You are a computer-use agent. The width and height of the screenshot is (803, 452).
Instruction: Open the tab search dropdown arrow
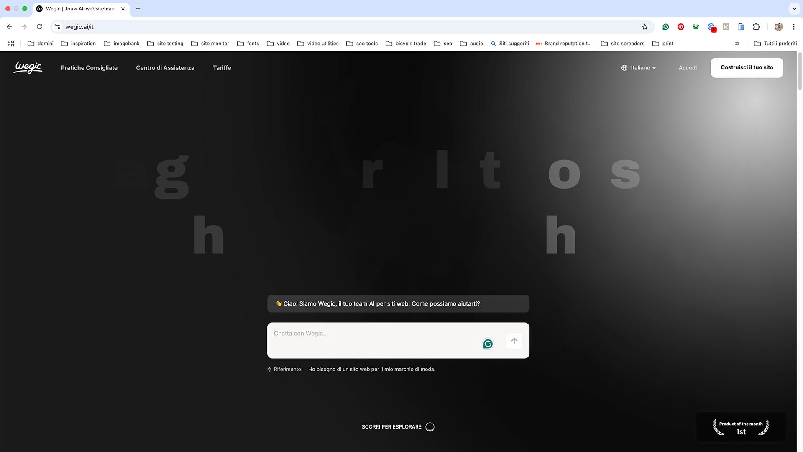point(794,8)
